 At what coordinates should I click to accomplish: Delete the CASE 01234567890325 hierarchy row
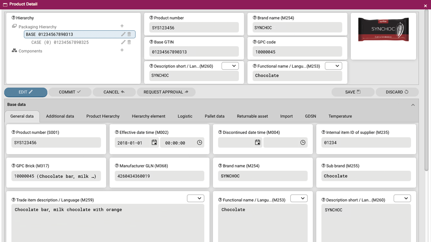tap(129, 42)
